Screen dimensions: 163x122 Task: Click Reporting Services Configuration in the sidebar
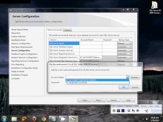(25, 61)
